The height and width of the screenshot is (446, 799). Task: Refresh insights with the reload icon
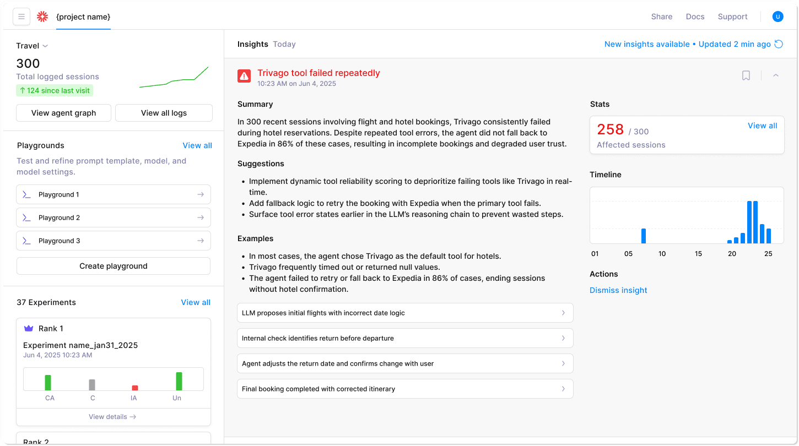779,44
